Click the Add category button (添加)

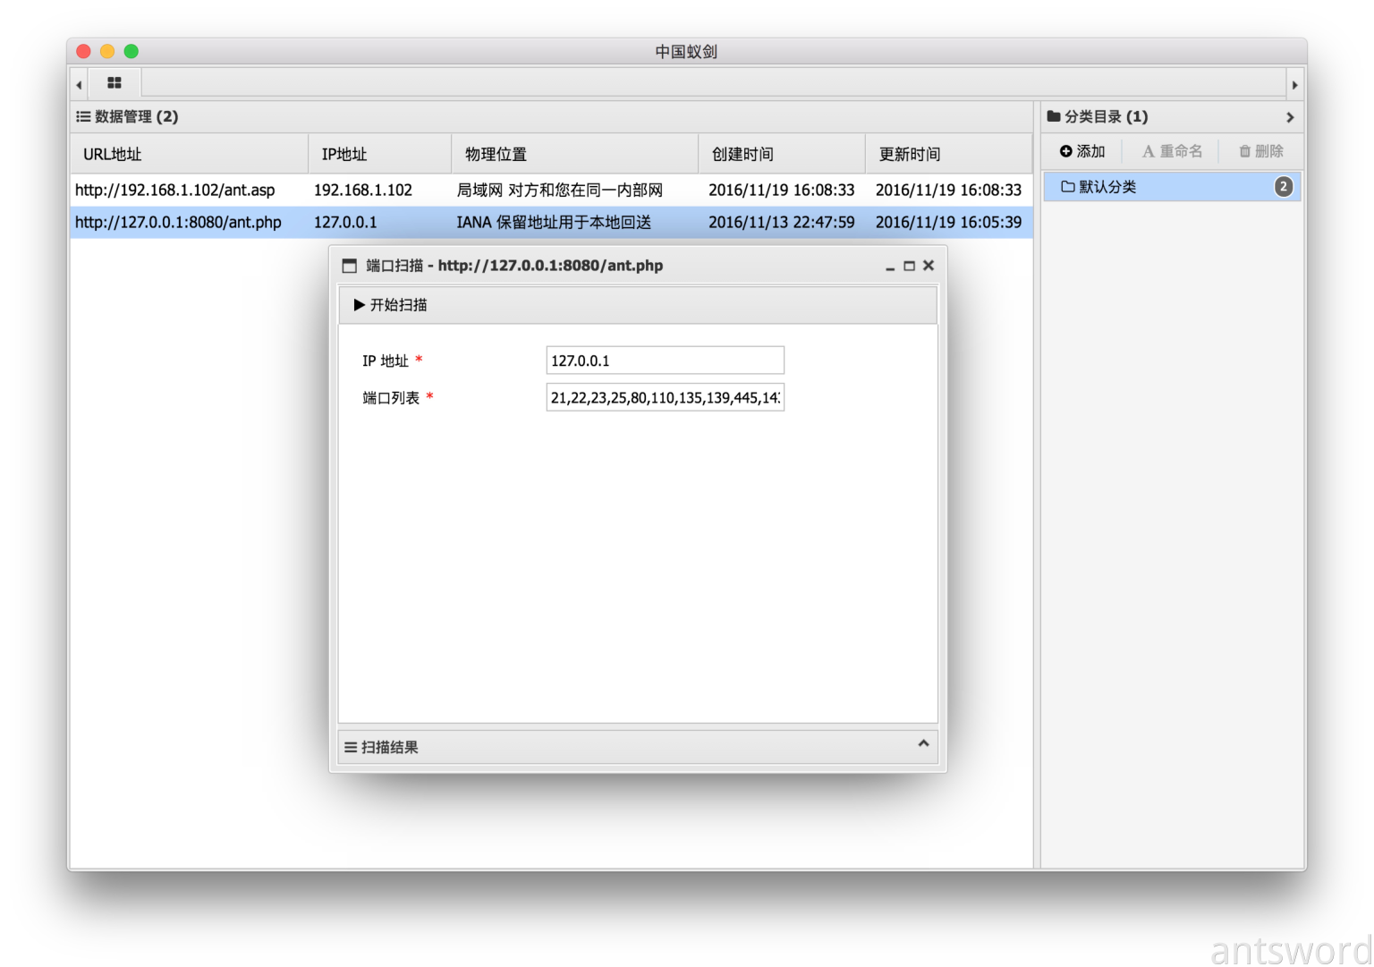[x=1082, y=152]
